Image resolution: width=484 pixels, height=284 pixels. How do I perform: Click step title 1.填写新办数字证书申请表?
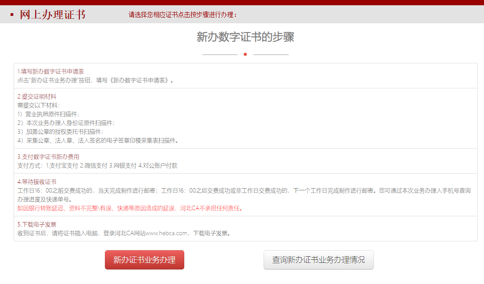(x=51, y=71)
